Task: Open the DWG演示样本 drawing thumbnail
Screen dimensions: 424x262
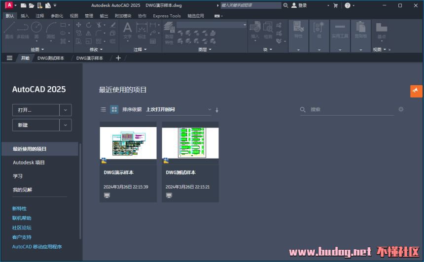Action: click(128, 143)
